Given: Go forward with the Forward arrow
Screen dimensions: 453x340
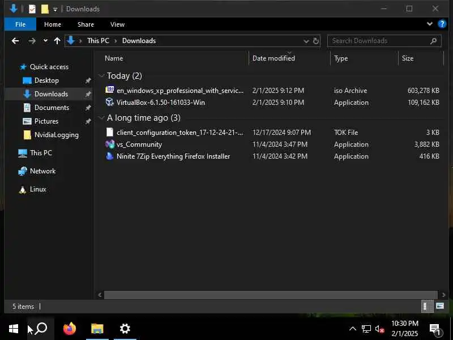Looking at the screenshot, I should coord(32,41).
